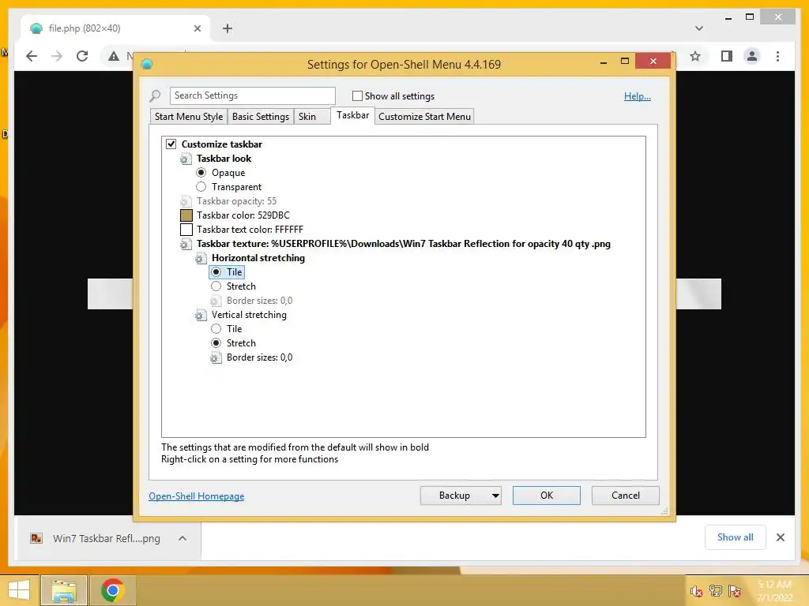
Task: Minimize the Open-Shell settings dialog
Action: [603, 62]
